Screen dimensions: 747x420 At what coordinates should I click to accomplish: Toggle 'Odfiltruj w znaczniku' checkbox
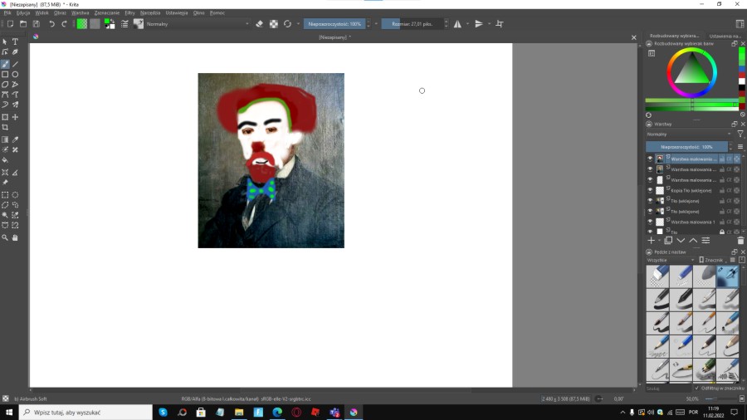click(x=696, y=388)
